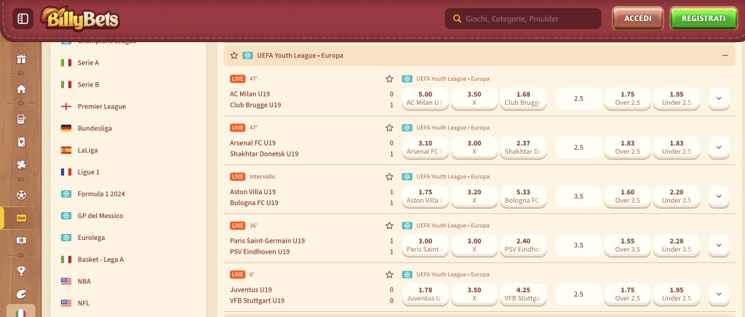Image resolution: width=745 pixels, height=317 pixels.
Task: Open the PSV Eindhoven U19 team name
Action: point(260,252)
